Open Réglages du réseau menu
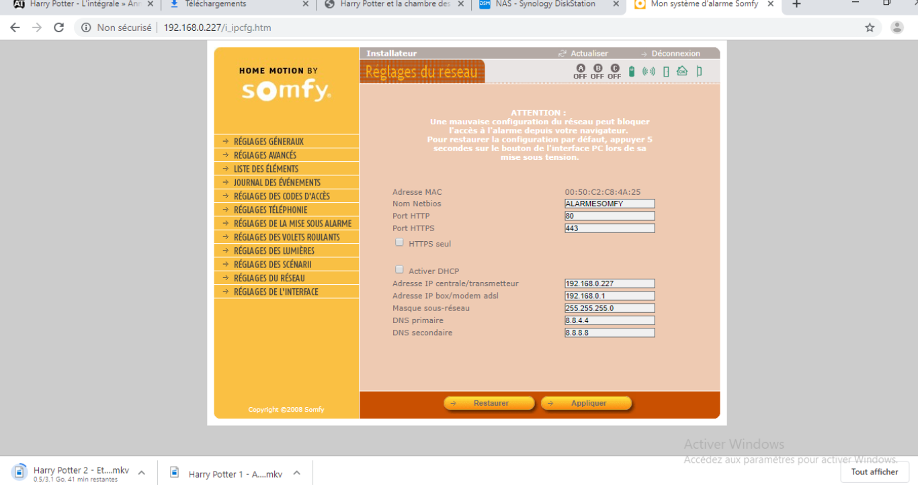This screenshot has height=489, width=918. click(x=286, y=278)
